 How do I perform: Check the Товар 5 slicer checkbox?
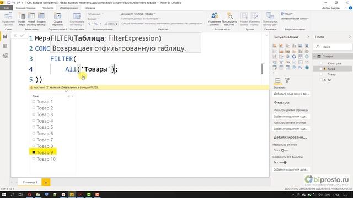(x=34, y=127)
